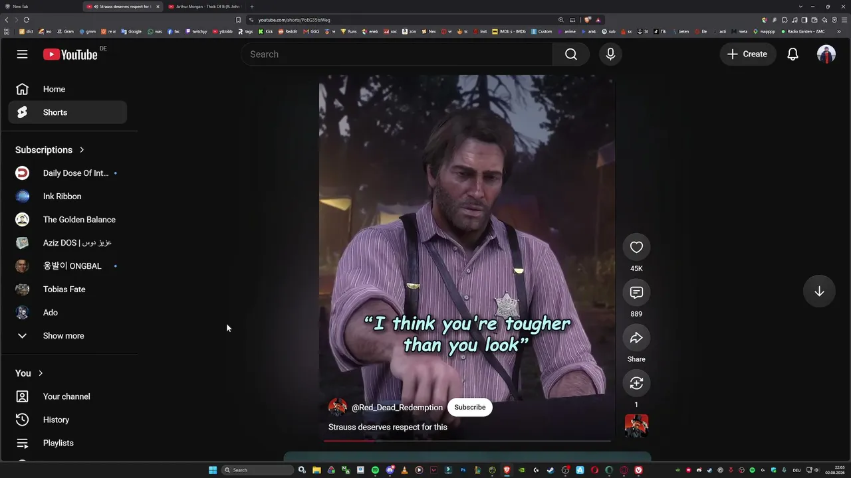Reload the page in the browser toolbar
The width and height of the screenshot is (851, 478).
point(27,20)
